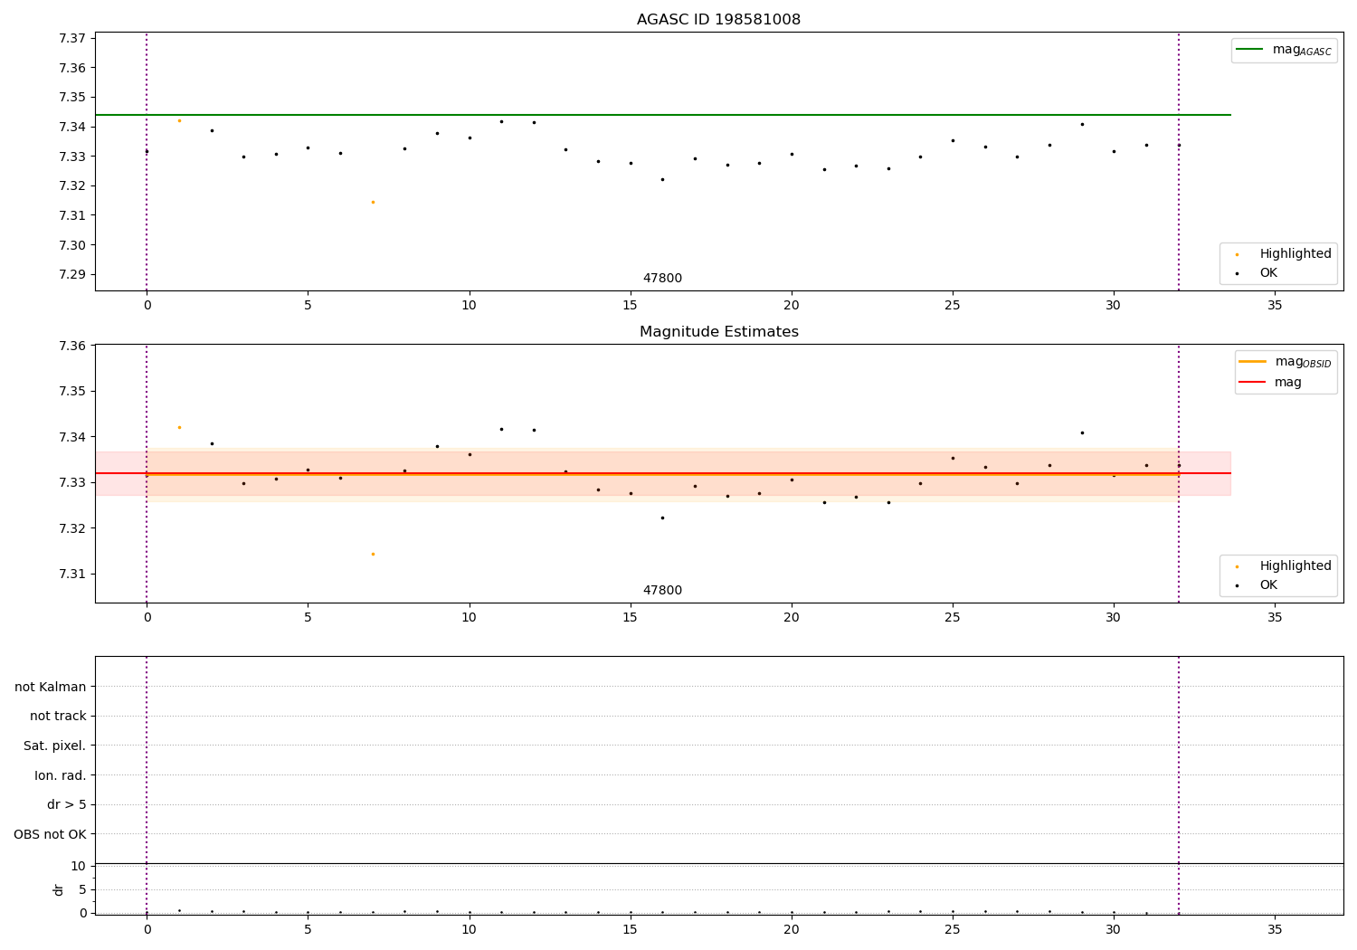Image resolution: width=1357 pixels, height=950 pixels.
Task: Select the mag AGASC legend entry
Action: (x=1284, y=50)
